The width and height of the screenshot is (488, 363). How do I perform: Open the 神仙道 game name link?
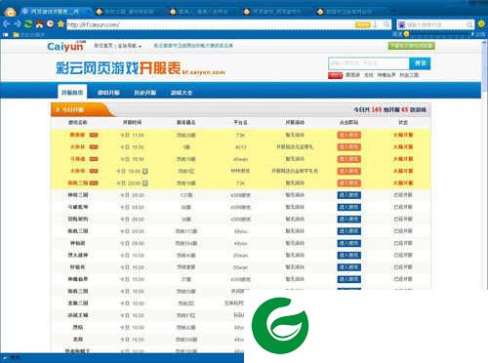pos(78,243)
